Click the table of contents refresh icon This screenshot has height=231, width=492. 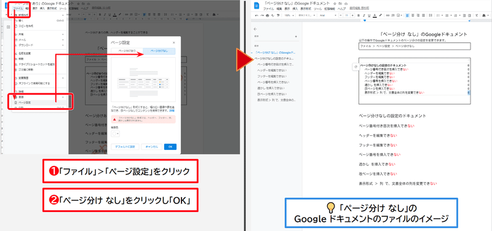[355, 66]
